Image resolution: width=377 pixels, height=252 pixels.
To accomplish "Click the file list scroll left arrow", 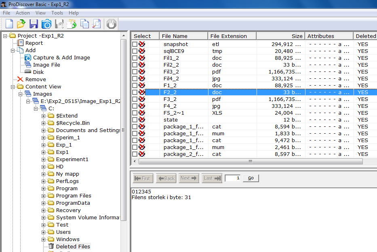I will pos(135,161).
